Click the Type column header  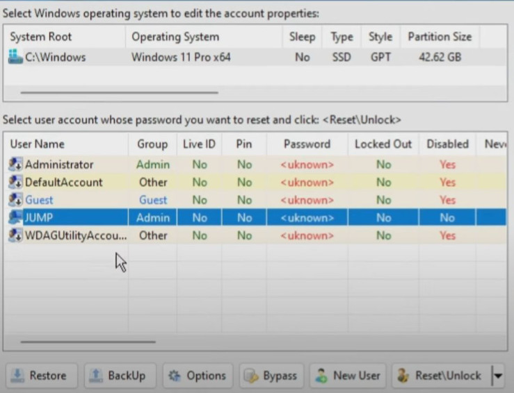(x=342, y=37)
